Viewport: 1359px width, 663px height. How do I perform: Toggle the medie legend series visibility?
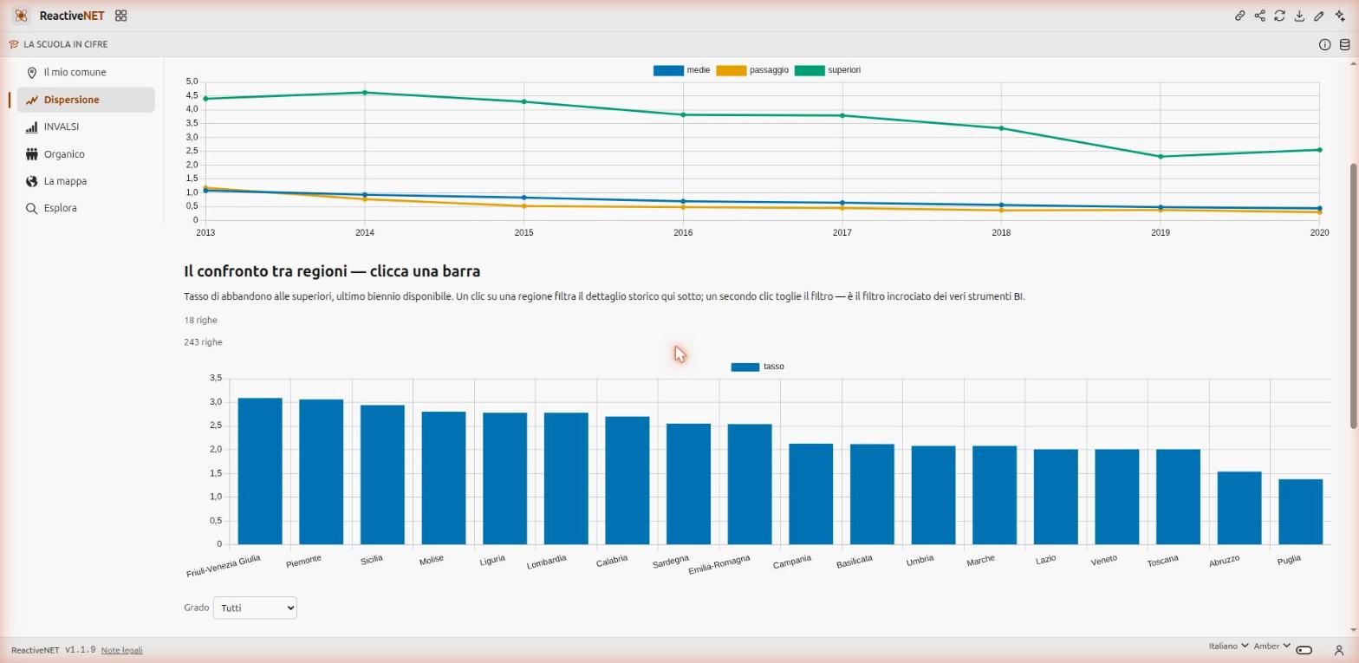point(682,70)
